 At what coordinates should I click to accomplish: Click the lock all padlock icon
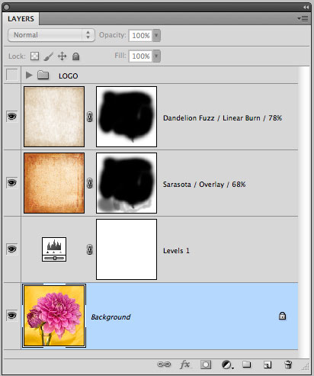(x=75, y=56)
